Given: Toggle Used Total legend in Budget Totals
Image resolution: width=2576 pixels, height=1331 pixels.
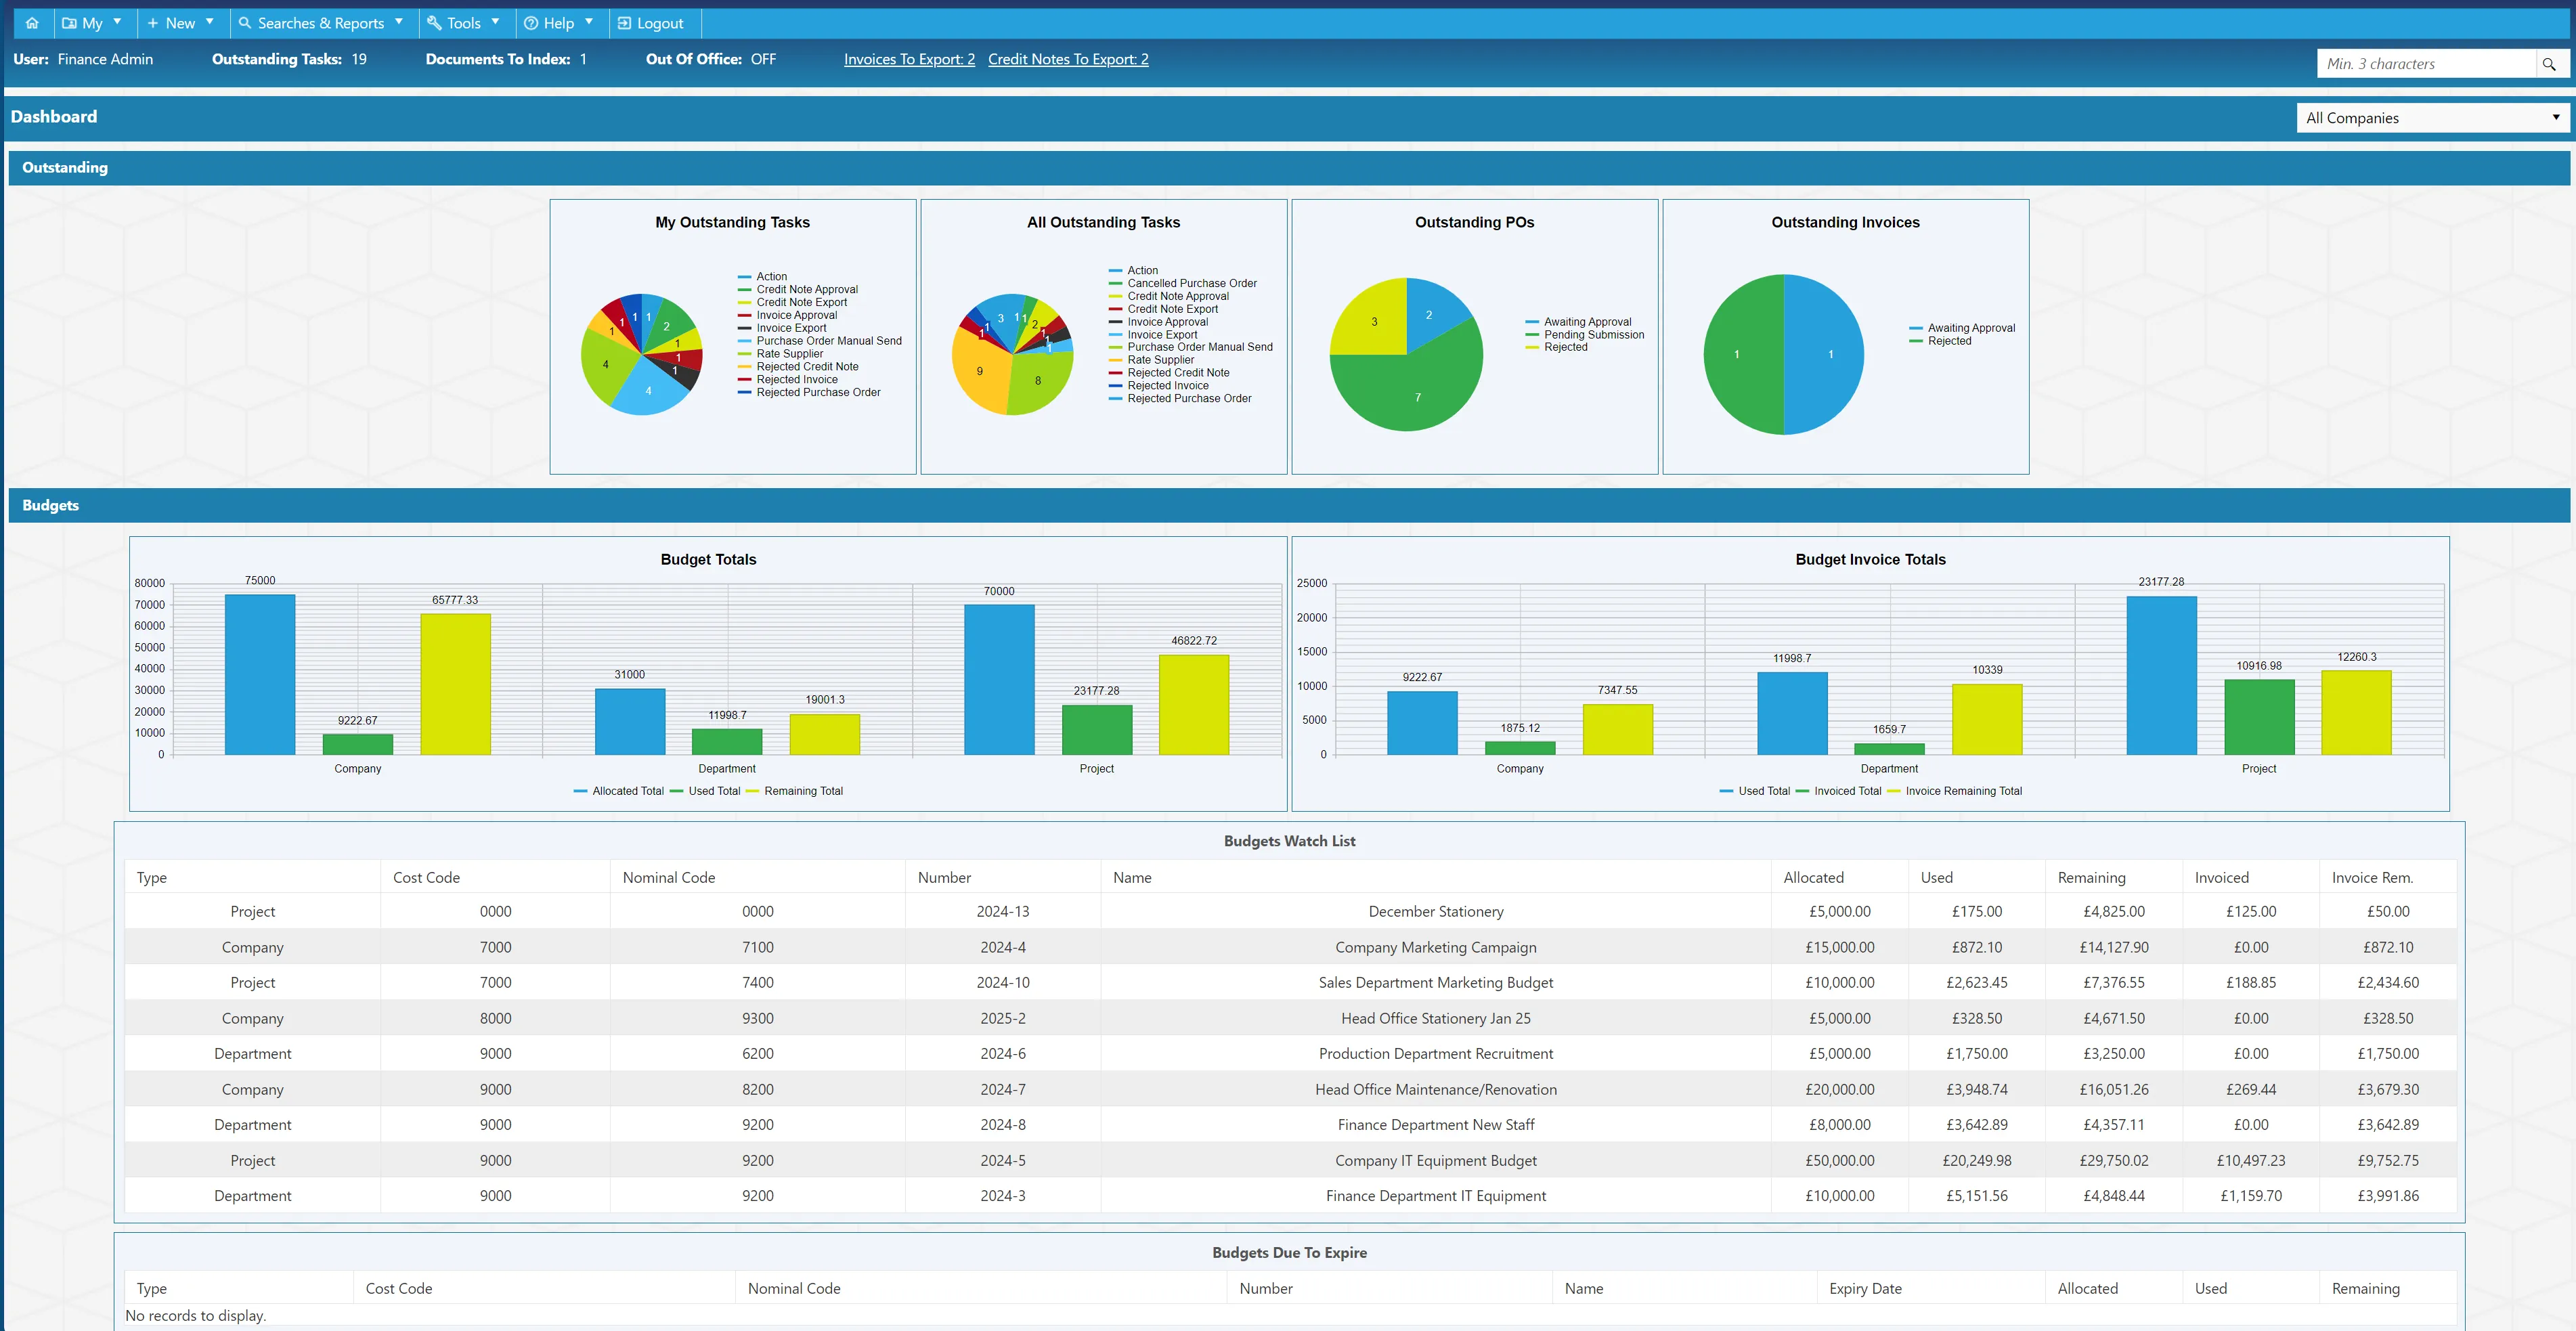Looking at the screenshot, I should (x=705, y=791).
